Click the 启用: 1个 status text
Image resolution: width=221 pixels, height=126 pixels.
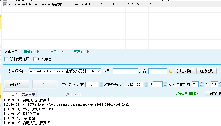pyautogui.click(x=58, y=52)
